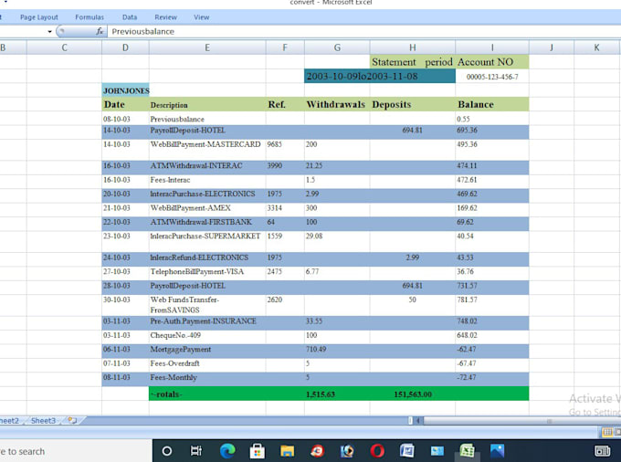This screenshot has height=462, width=621.
Task: Click the Balance heading cell
Action: (x=492, y=104)
